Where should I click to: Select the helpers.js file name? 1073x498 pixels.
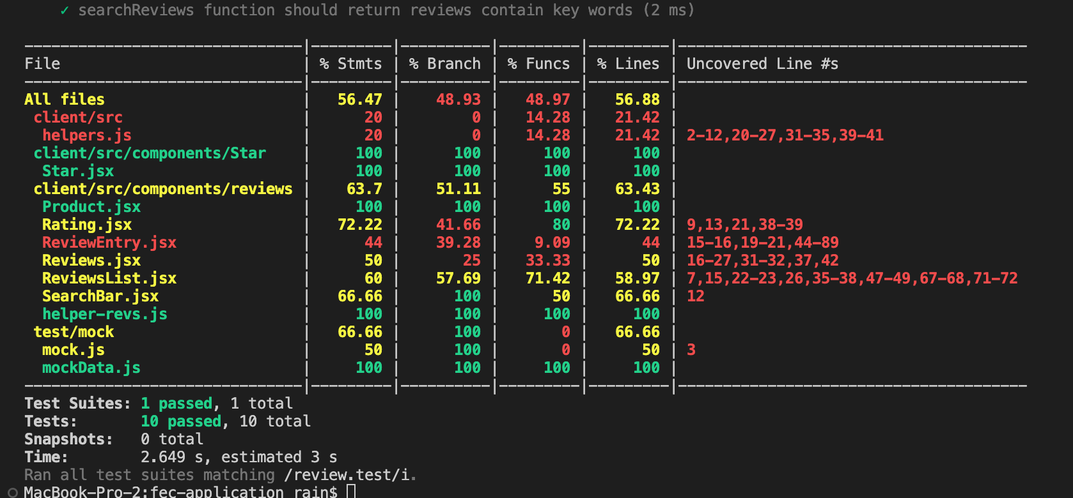(x=87, y=135)
